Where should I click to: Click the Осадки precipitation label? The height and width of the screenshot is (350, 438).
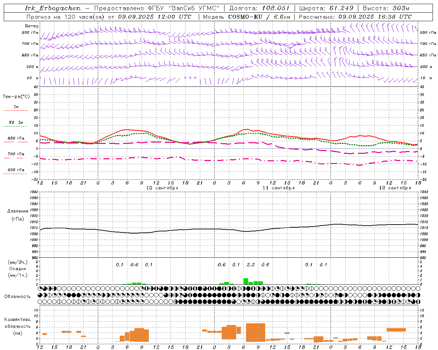coord(17,269)
